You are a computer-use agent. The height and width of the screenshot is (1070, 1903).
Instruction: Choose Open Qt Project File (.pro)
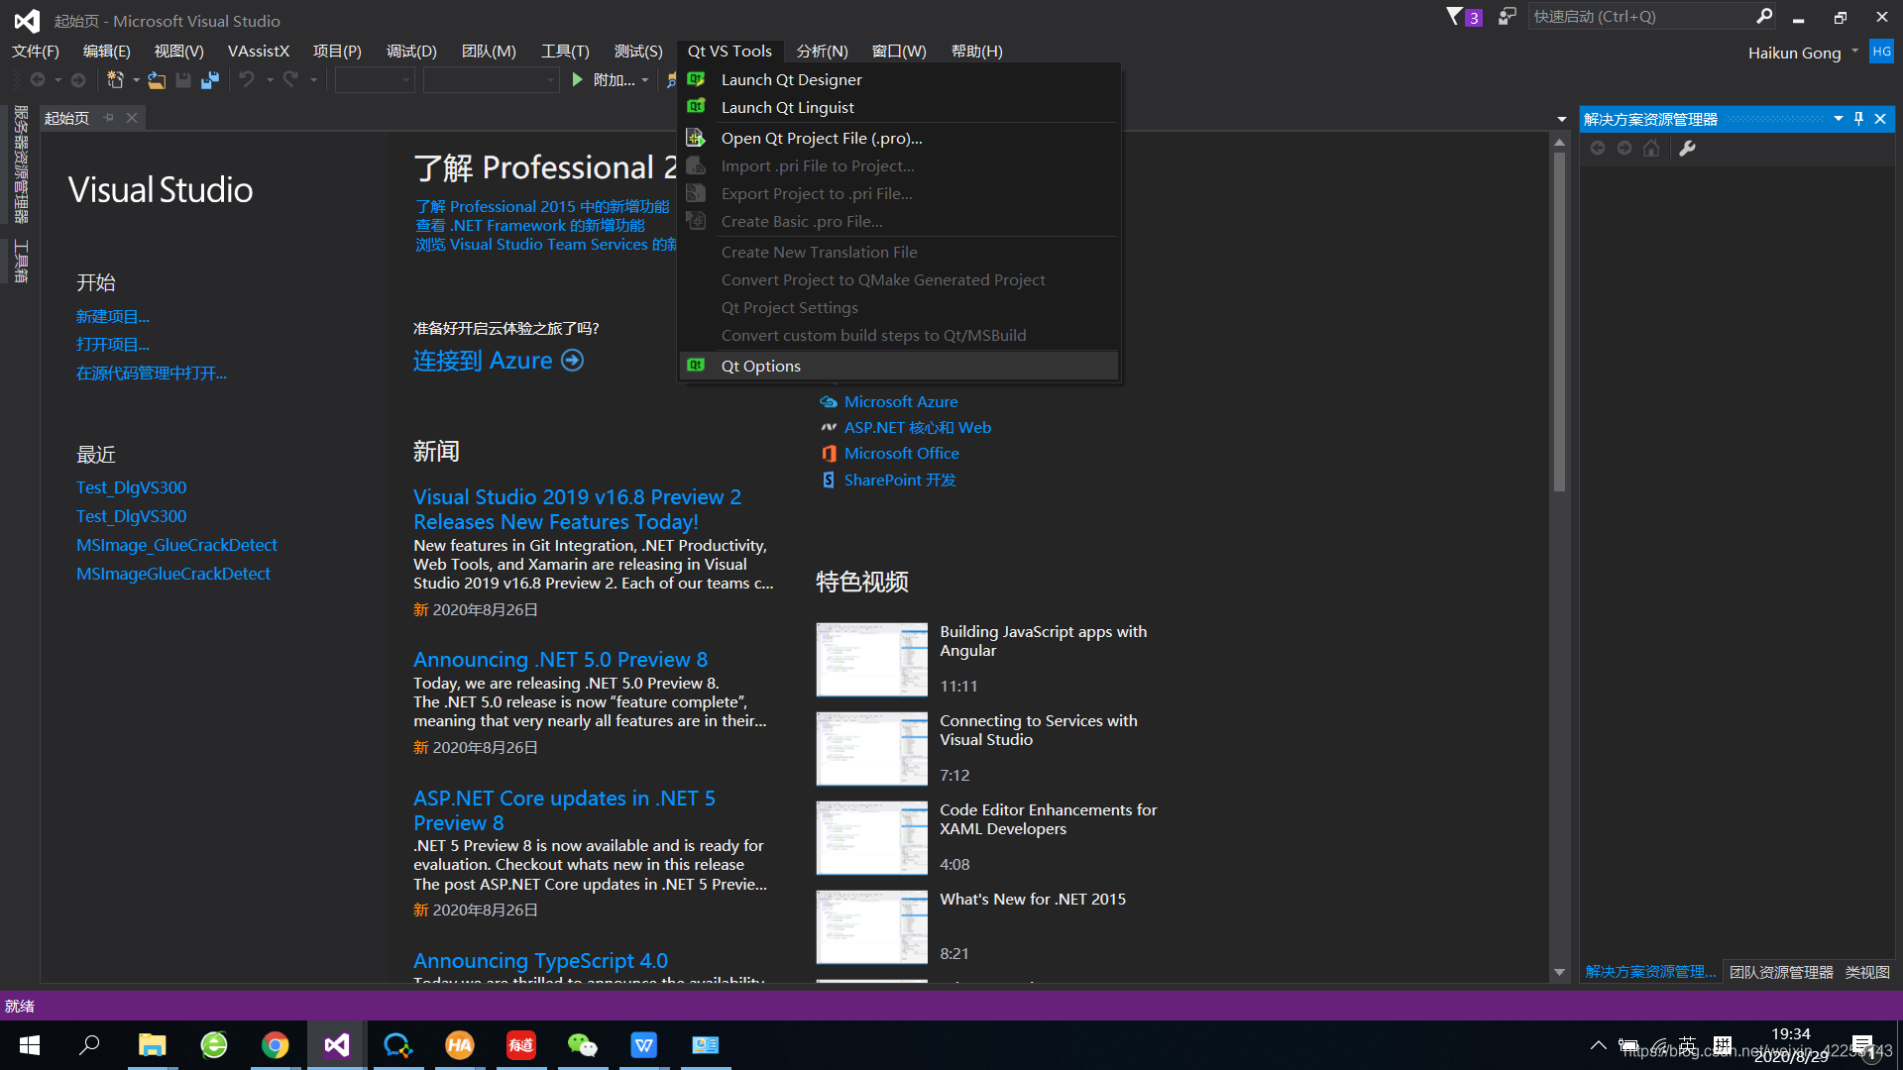tap(821, 139)
